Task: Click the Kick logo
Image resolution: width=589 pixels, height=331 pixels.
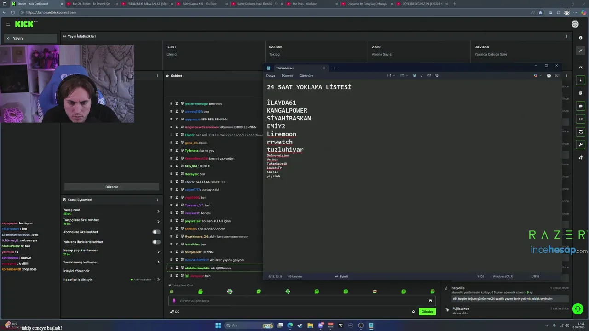Action: click(x=26, y=24)
